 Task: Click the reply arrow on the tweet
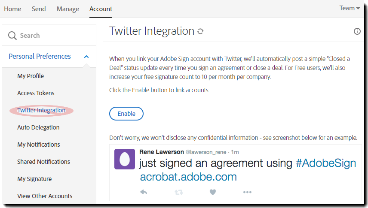(x=144, y=192)
